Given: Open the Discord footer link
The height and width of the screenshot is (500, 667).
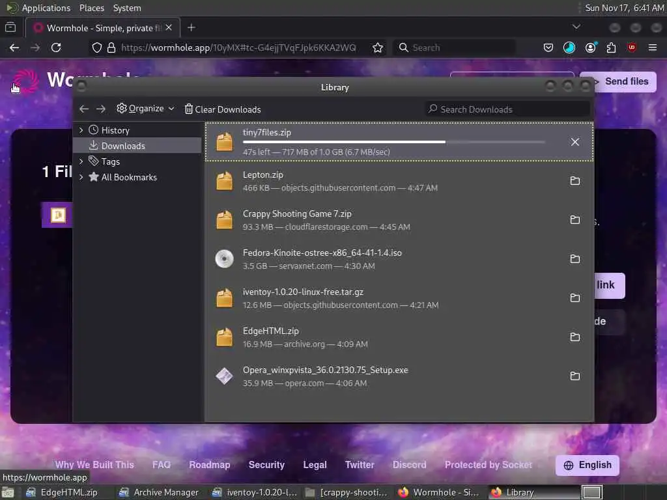Looking at the screenshot, I should (x=410, y=465).
